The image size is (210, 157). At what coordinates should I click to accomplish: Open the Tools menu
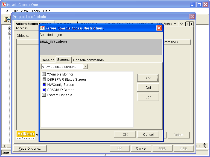click(x=36, y=11)
